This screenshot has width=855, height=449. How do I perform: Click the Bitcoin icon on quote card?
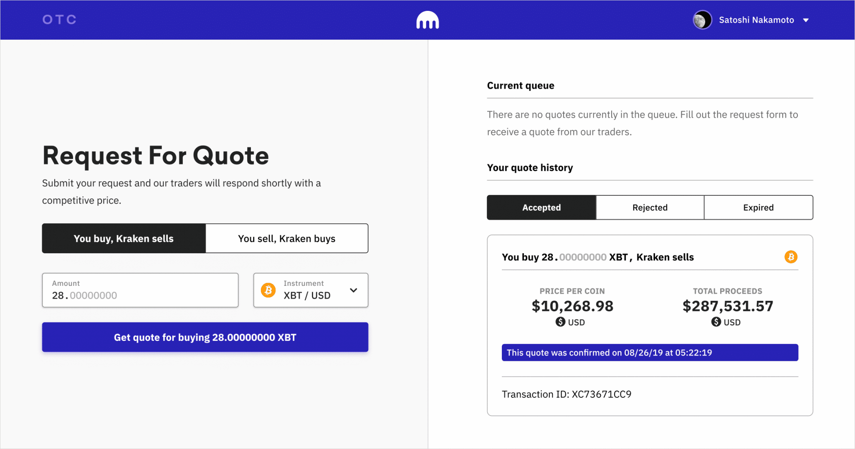pos(791,257)
